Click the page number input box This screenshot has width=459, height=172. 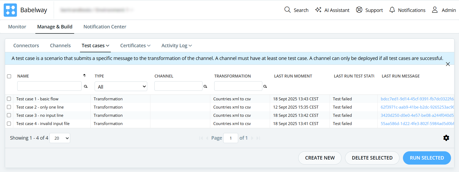231,138
